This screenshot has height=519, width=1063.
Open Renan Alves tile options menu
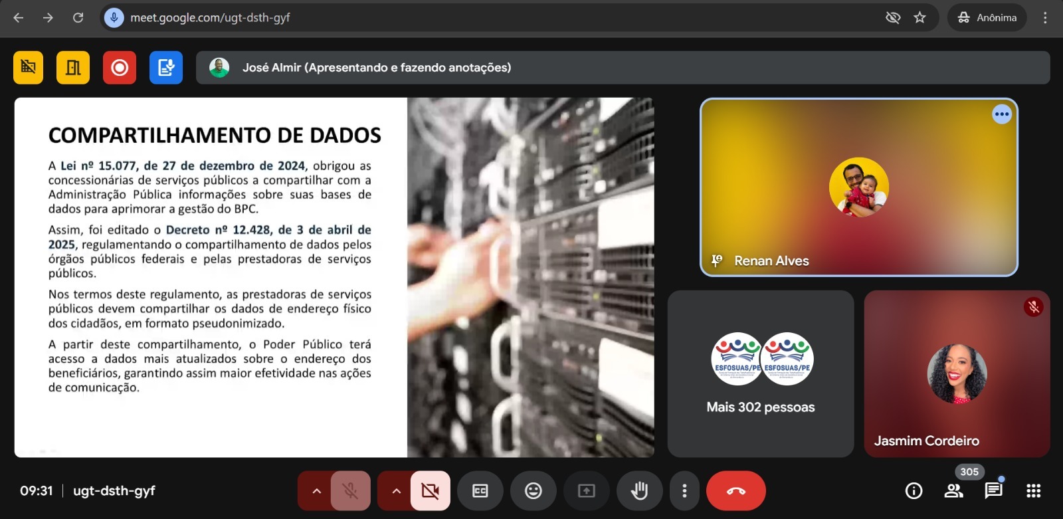pos(1001,114)
